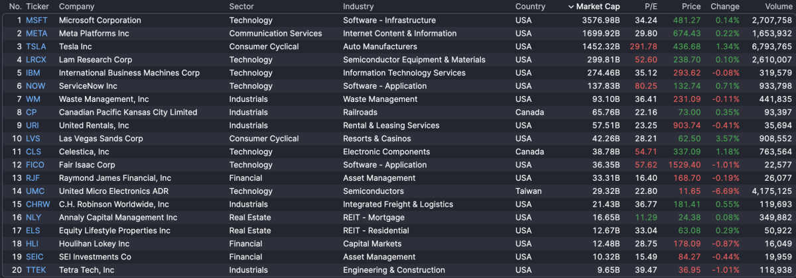
Task: Click the Company column header
Action: (x=76, y=7)
